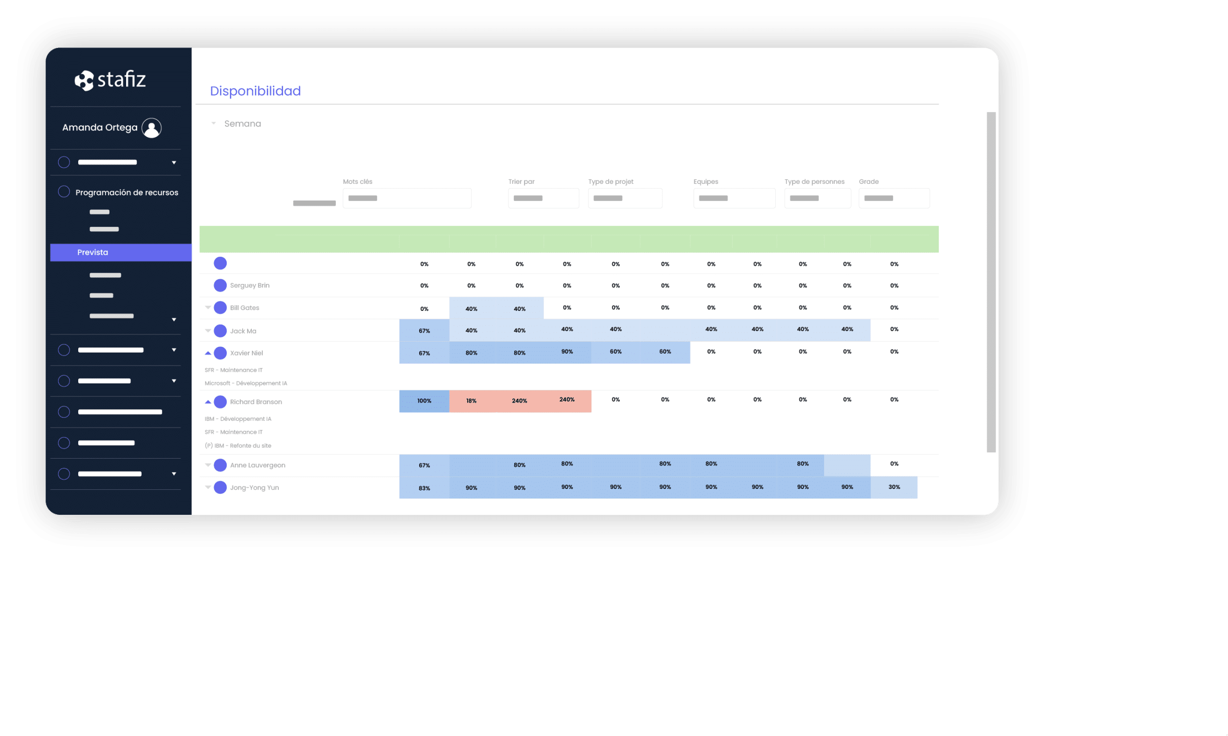Click the radio button beside fifth sidebar item
1228x736 pixels.
coord(62,409)
